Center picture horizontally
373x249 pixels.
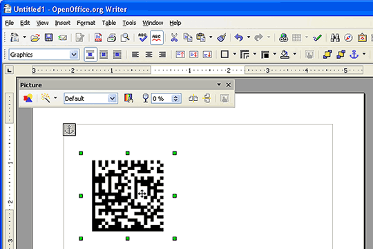[149, 55]
